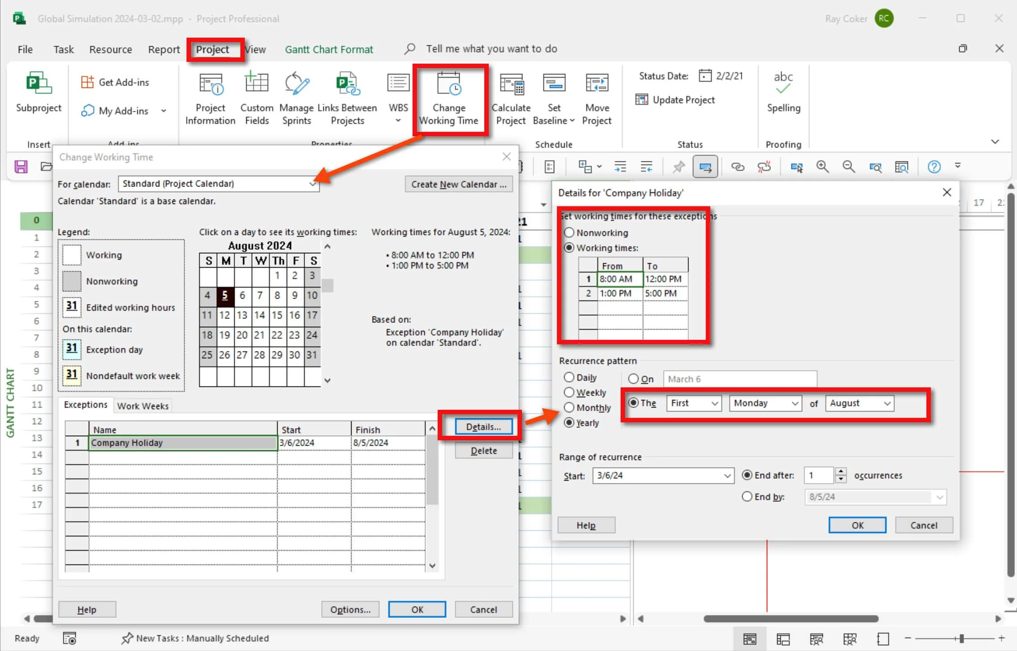Click the Status Date calendar icon

point(705,76)
